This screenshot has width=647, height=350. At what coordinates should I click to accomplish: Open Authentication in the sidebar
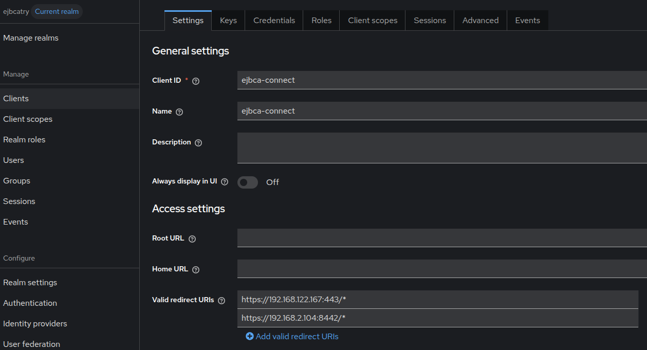coord(69,303)
